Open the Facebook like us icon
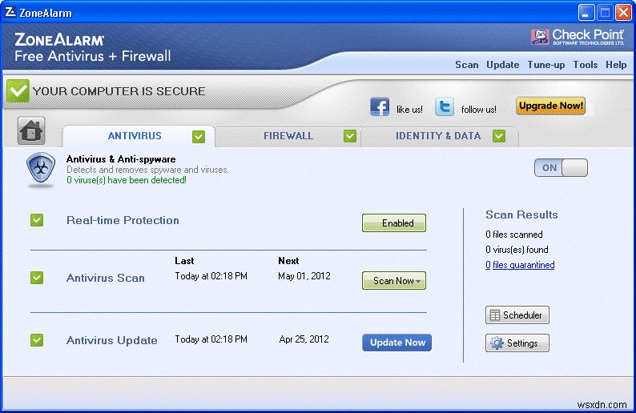Screen dimensions: 636x413 pos(380,107)
